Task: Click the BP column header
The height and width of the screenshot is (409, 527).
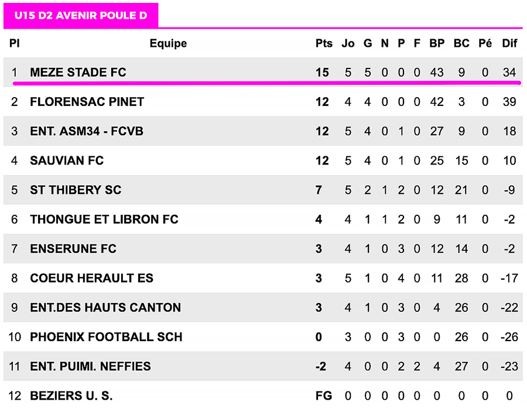Action: tap(437, 43)
